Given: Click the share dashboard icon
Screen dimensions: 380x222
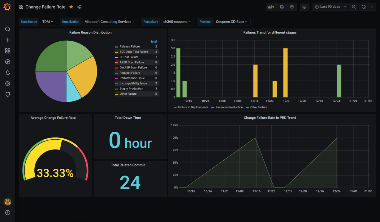Looking at the screenshot, I should (79, 7).
